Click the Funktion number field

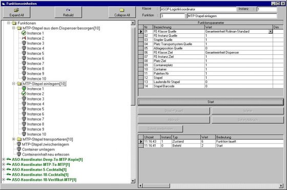coord(172,16)
